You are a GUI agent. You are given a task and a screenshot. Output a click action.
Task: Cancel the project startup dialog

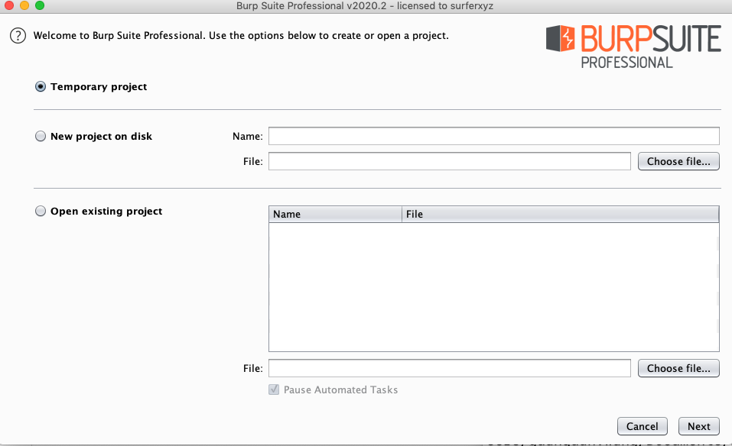coord(643,426)
